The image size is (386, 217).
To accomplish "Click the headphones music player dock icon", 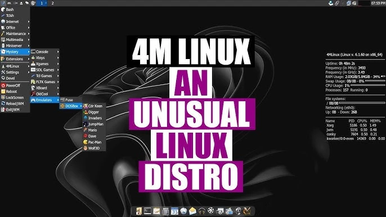I will (x=201, y=211).
